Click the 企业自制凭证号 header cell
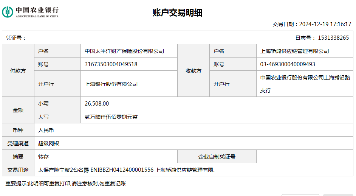This screenshot has width=356, height=196. (x=217, y=157)
